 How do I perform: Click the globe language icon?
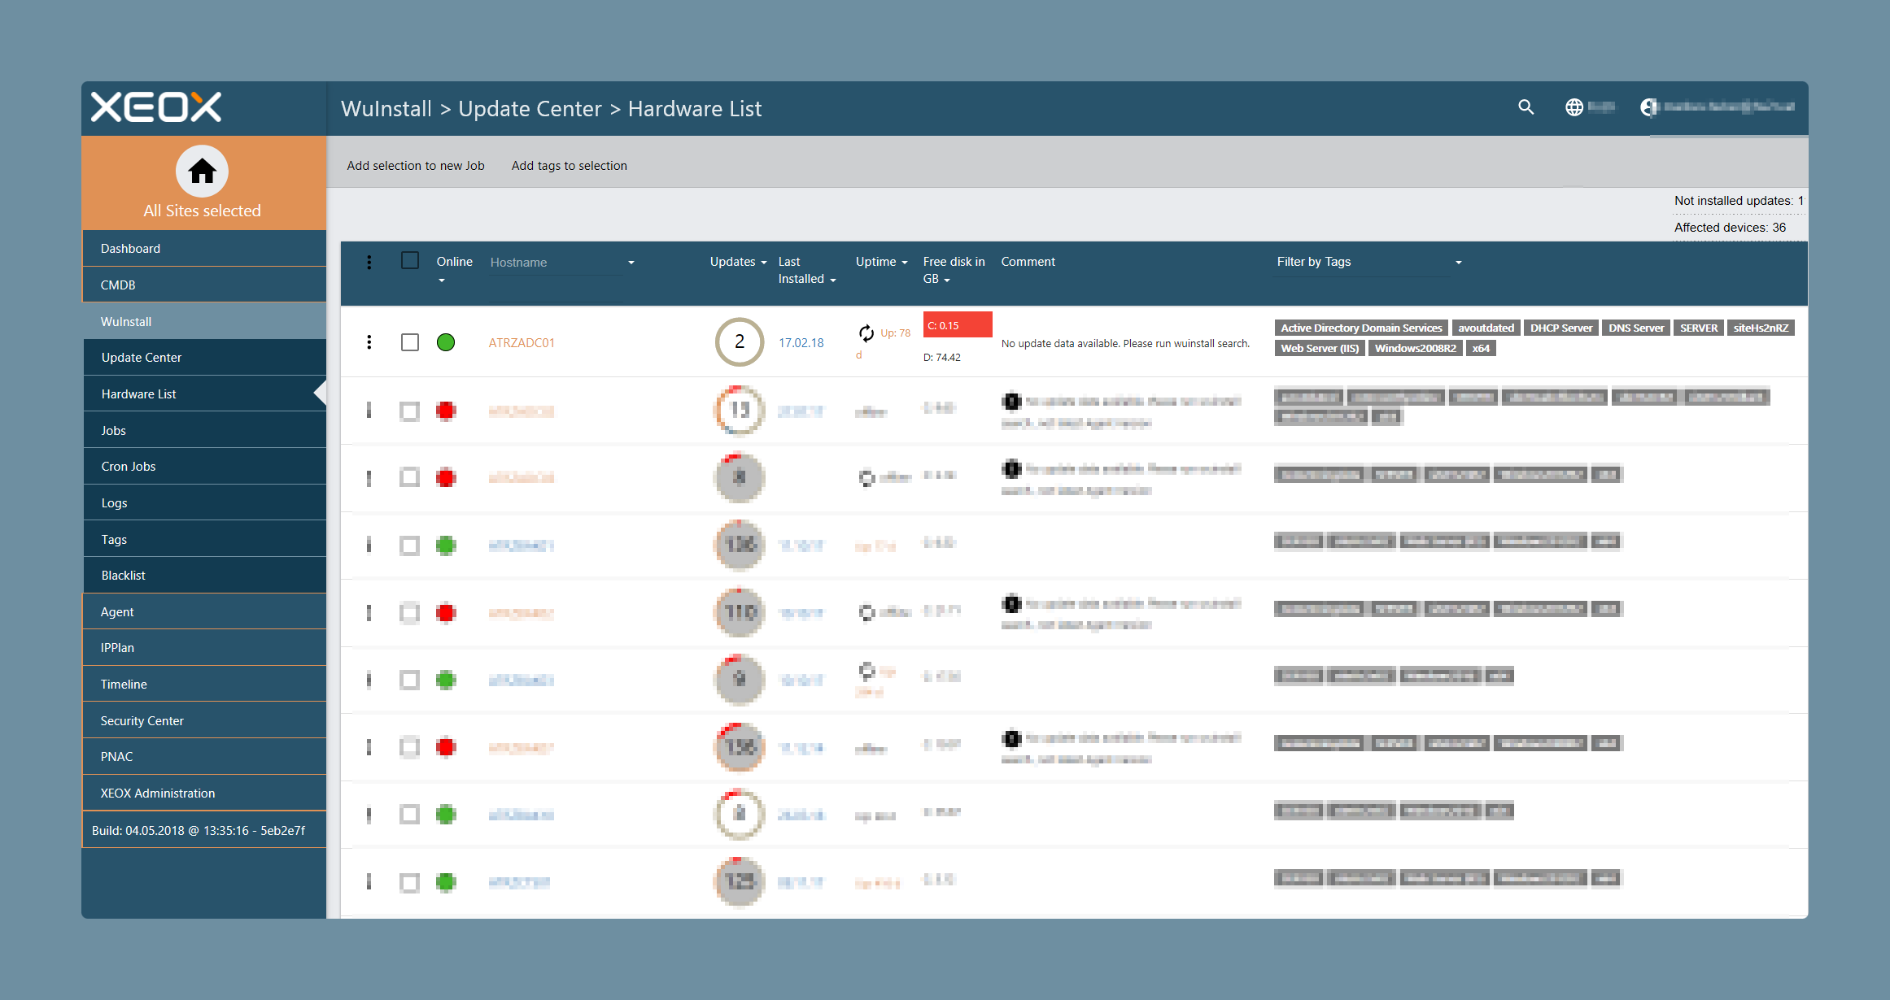pos(1574,107)
